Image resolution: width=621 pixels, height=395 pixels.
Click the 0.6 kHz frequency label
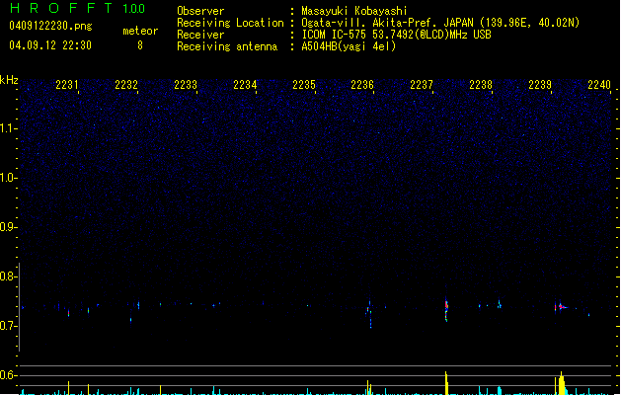pos(8,375)
